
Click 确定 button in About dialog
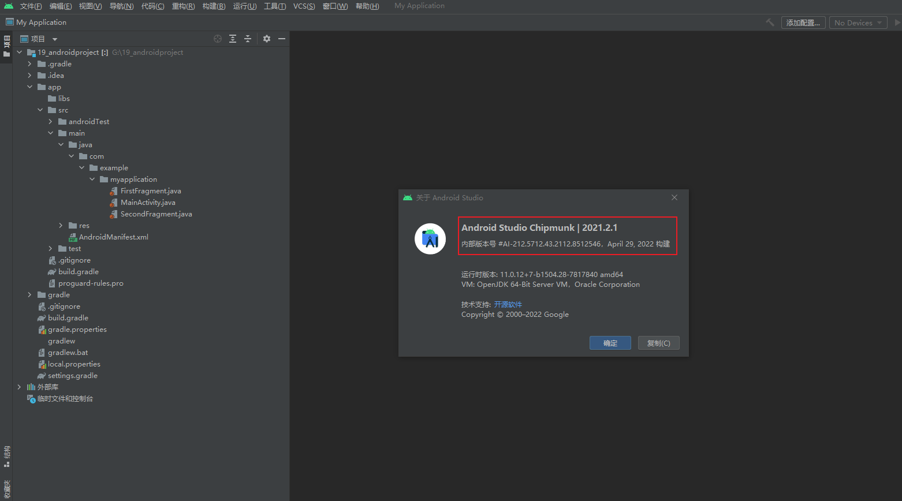pyautogui.click(x=610, y=343)
